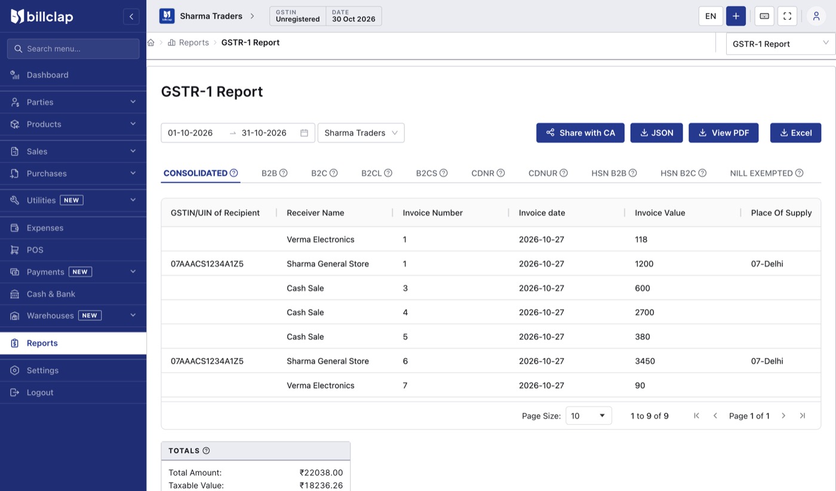Open Settings from sidebar
Viewport: 836px width, 491px height.
73,370
